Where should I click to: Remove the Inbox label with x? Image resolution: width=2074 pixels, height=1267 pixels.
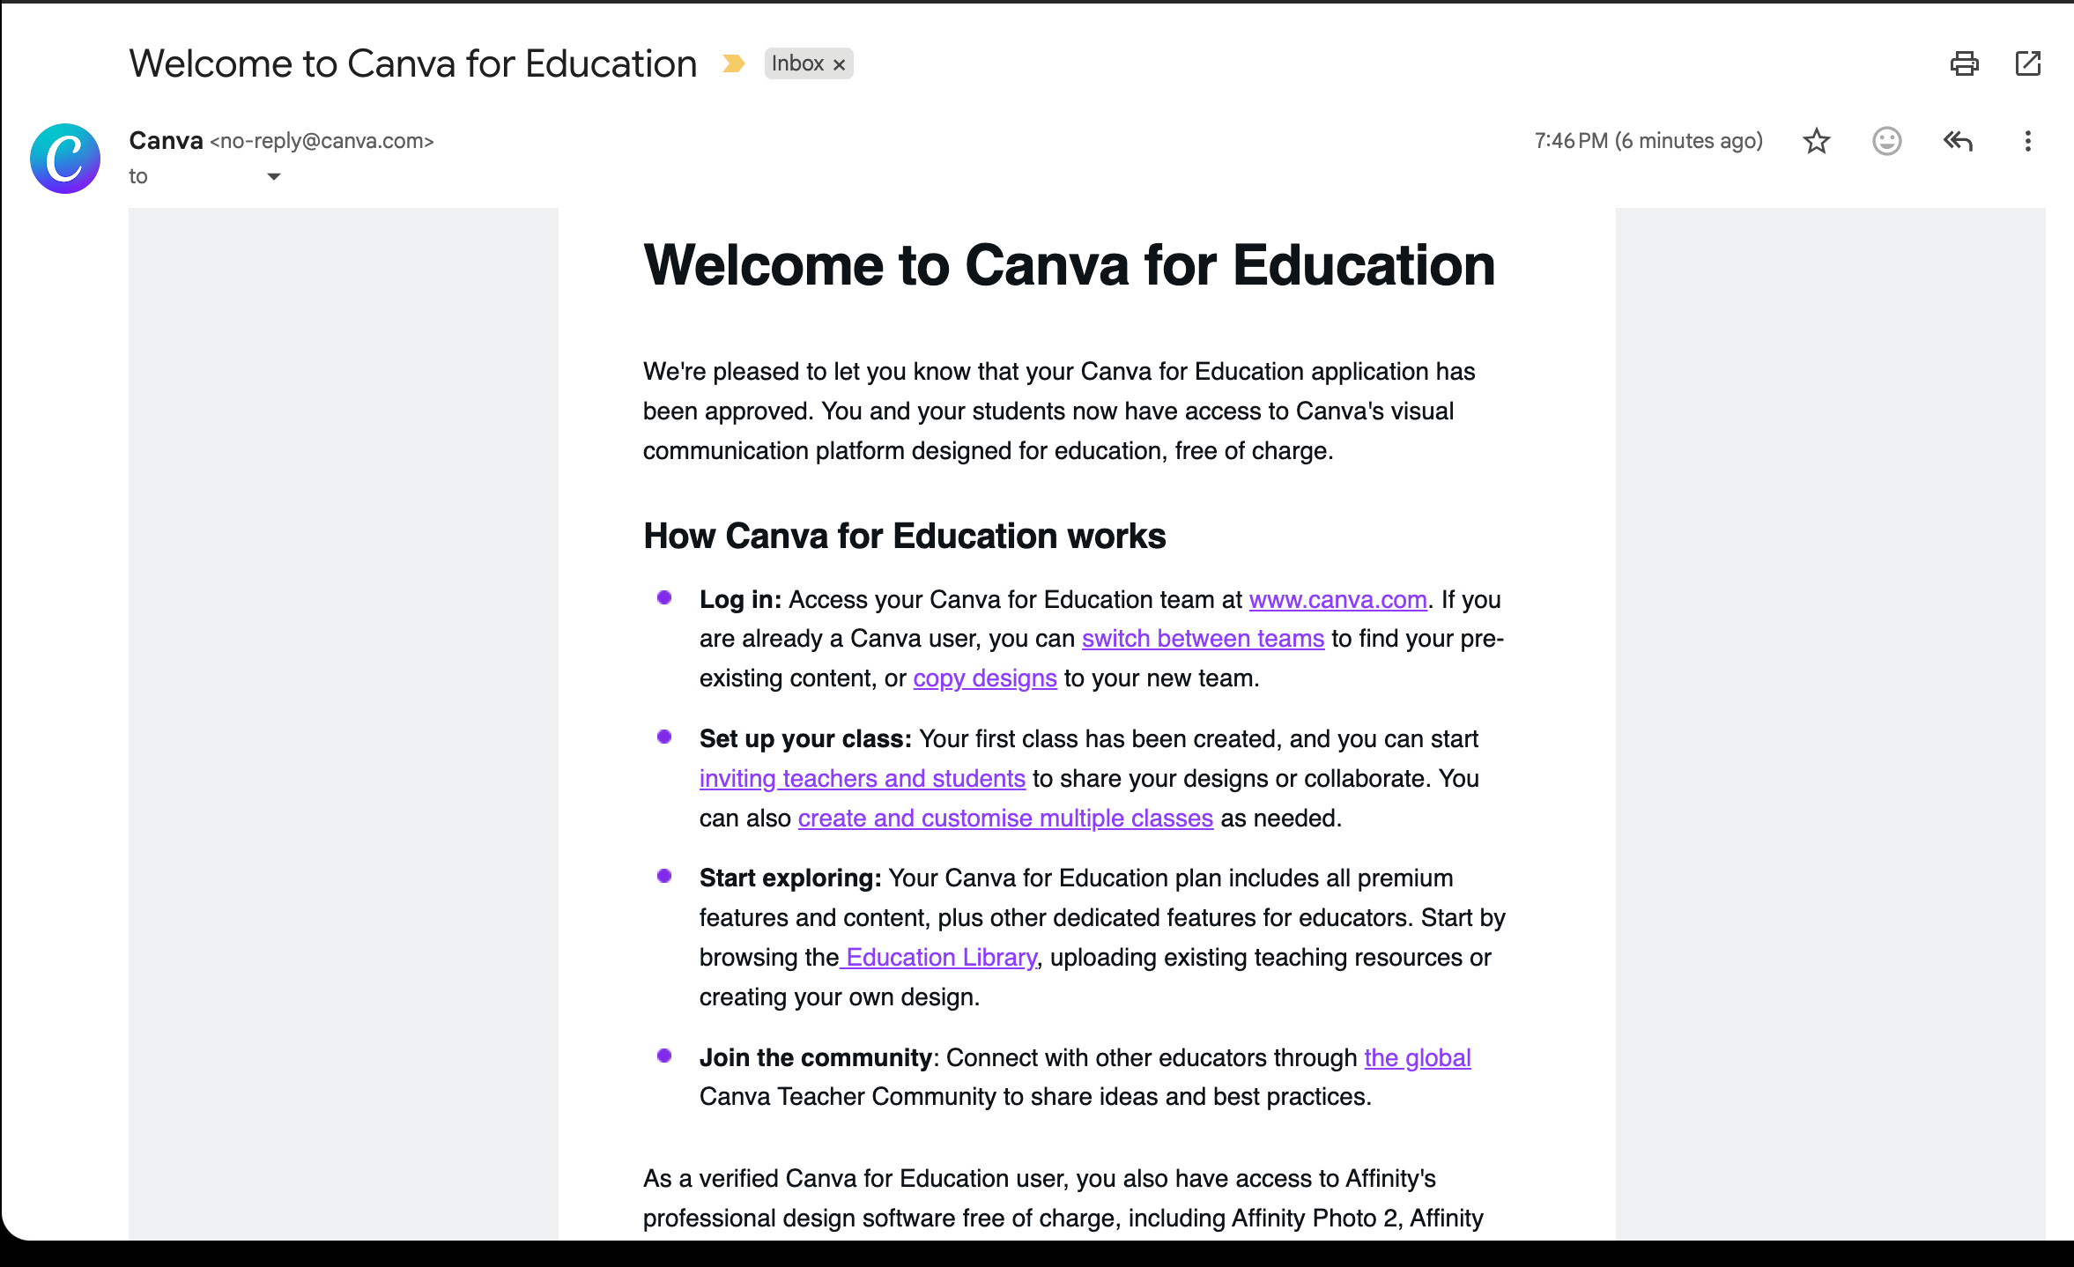coord(840,64)
